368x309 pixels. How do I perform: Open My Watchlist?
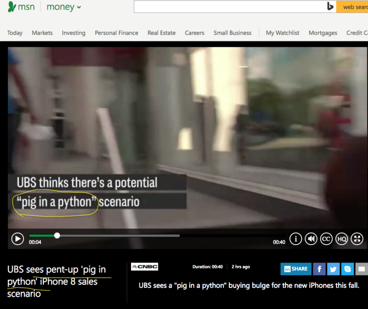point(282,33)
